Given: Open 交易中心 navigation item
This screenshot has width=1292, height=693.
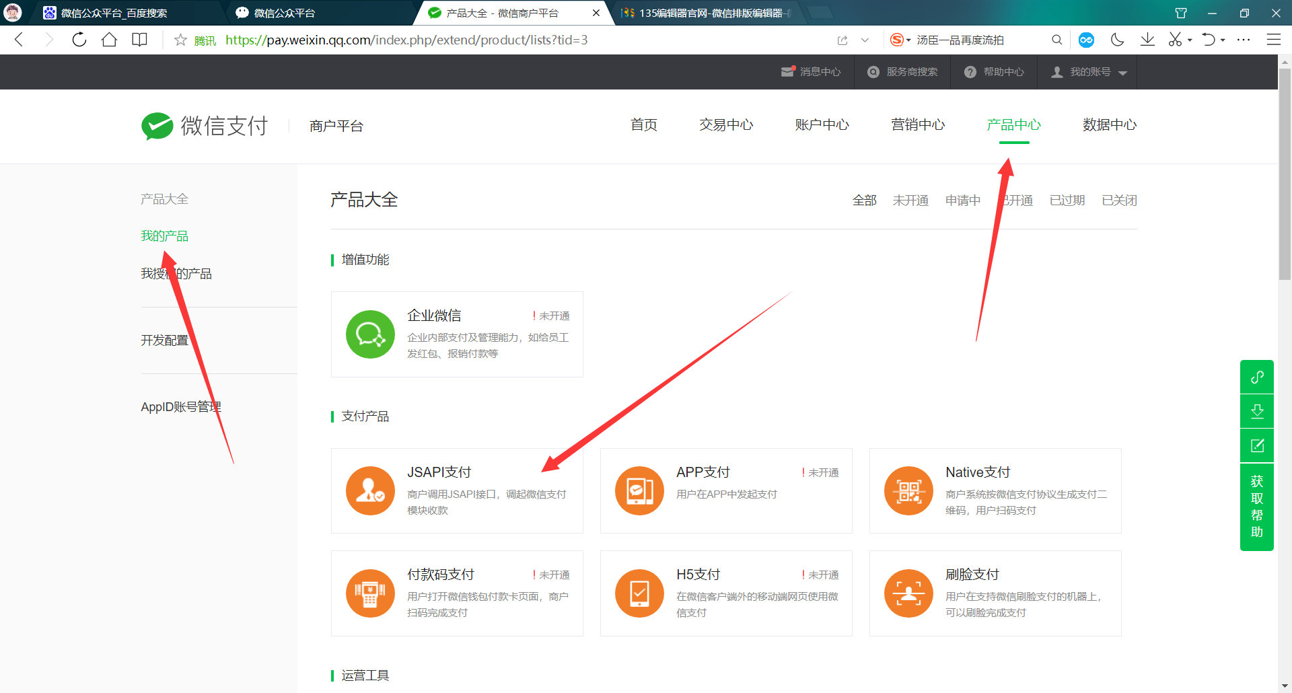Looking at the screenshot, I should 726,124.
